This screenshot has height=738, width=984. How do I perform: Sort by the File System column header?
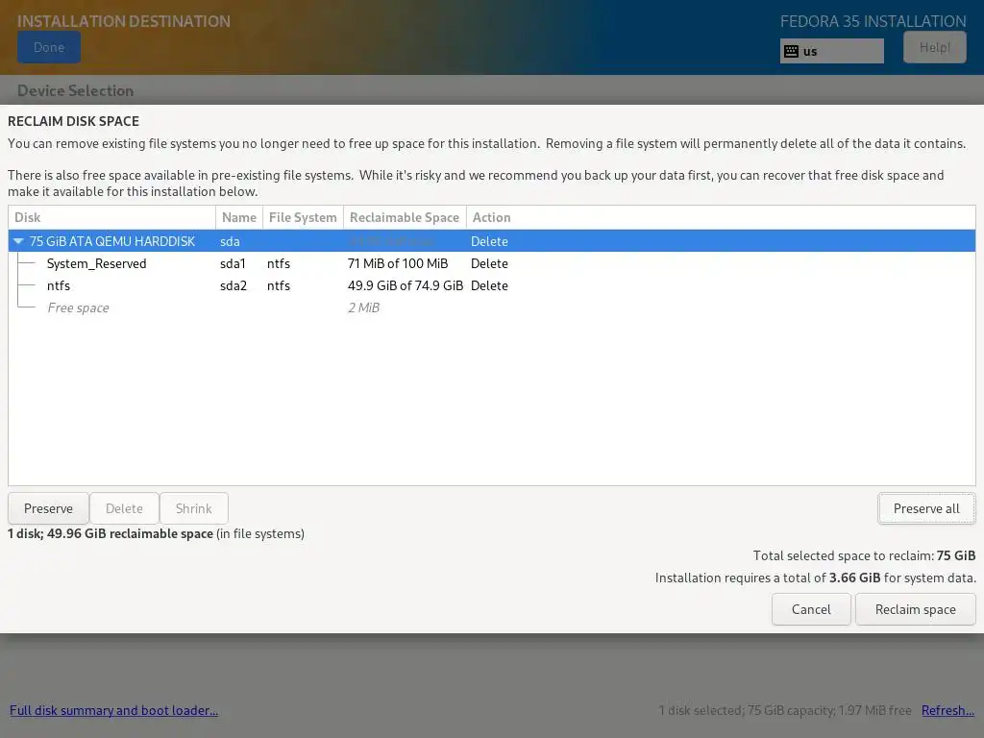(x=303, y=217)
